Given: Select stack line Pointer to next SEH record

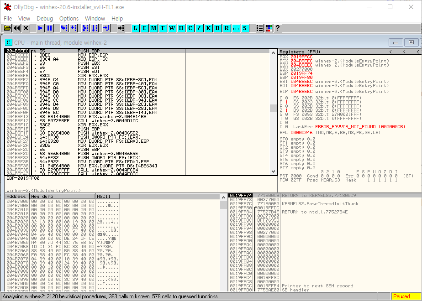Looking at the screenshot, I should 325,285.
